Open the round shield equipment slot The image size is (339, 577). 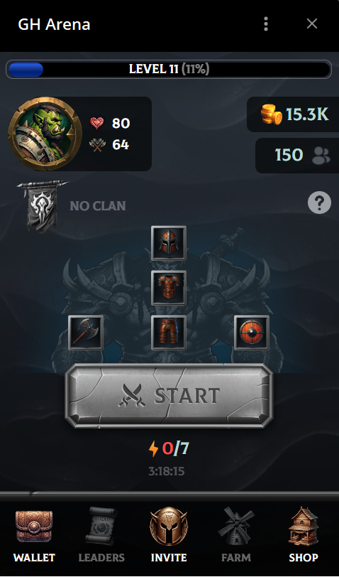[x=252, y=333]
